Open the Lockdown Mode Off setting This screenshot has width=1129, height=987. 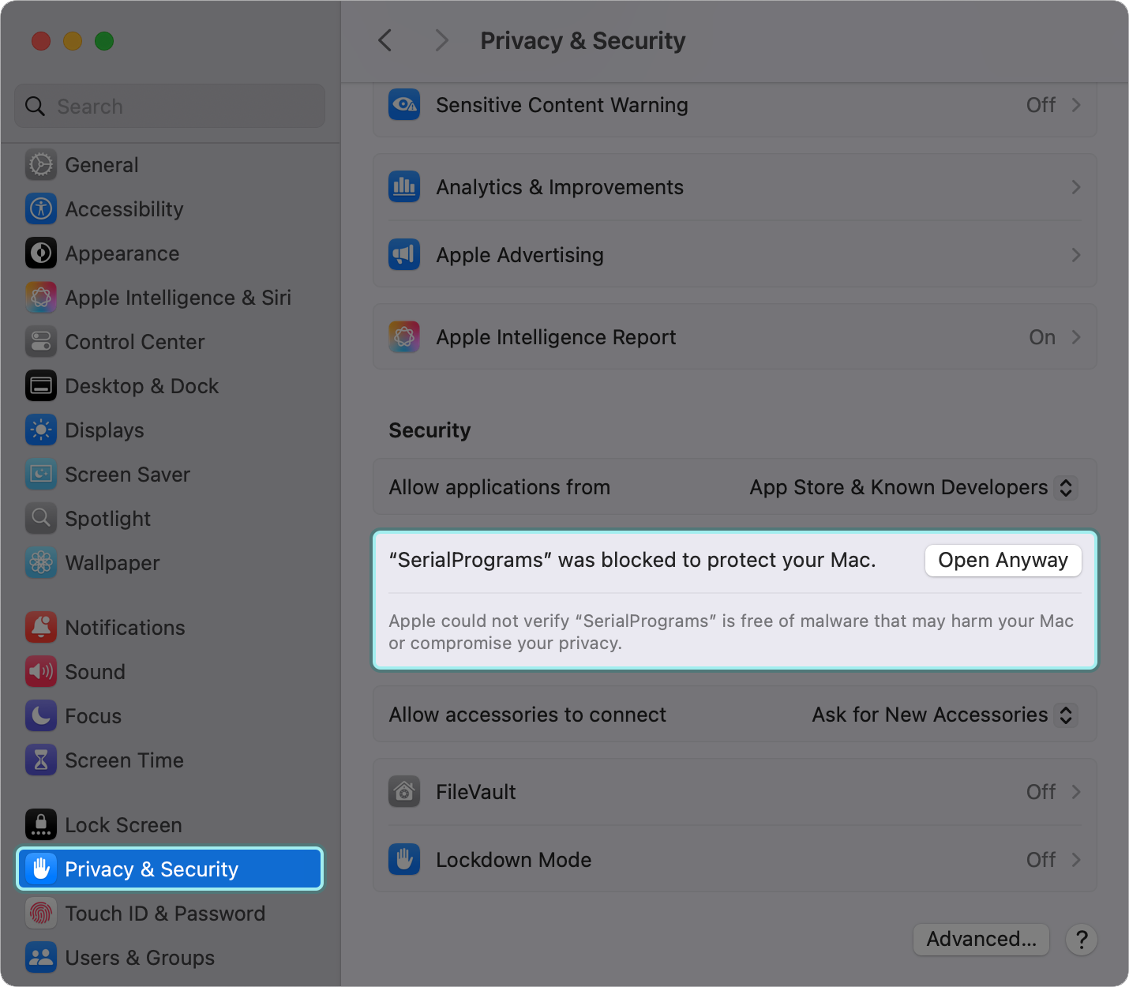[1052, 860]
